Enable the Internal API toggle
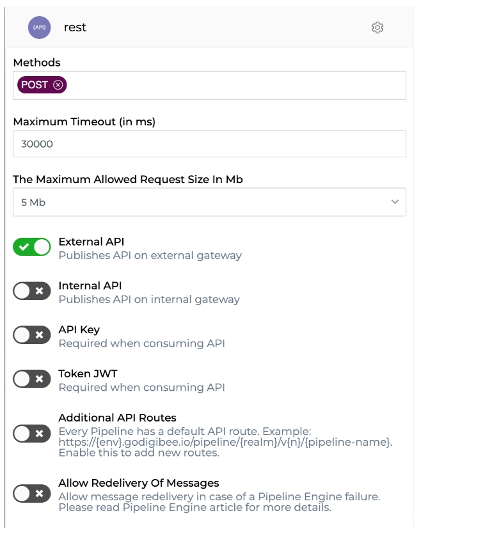This screenshot has width=478, height=543. (31, 291)
